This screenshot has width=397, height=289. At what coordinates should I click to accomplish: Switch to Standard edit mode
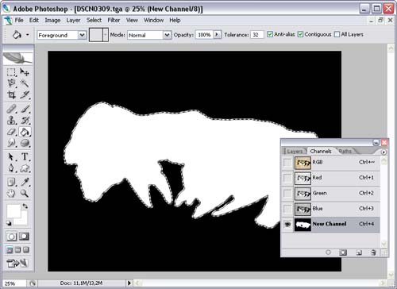(11, 237)
